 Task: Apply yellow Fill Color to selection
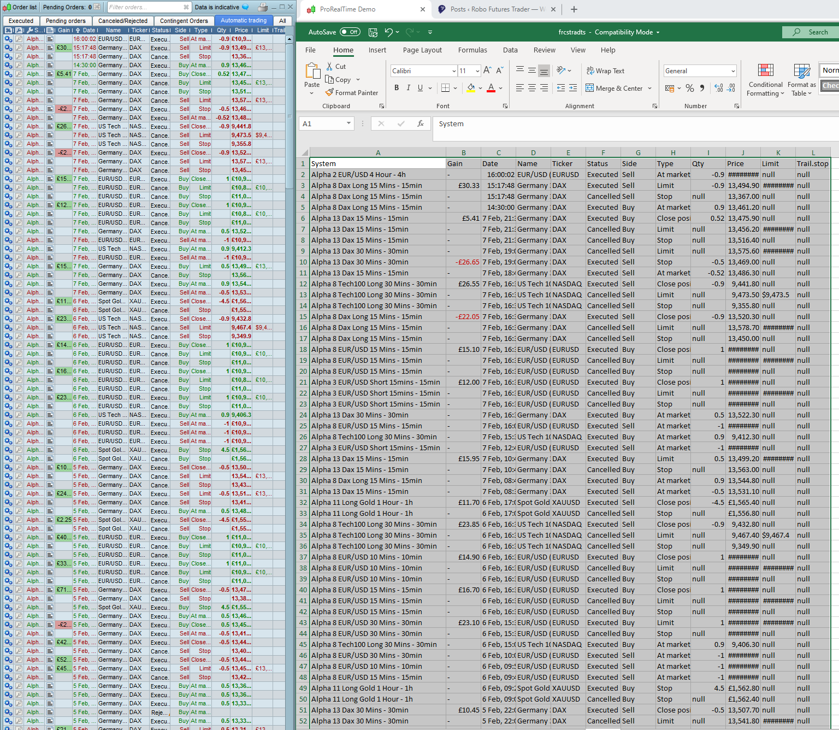(471, 88)
